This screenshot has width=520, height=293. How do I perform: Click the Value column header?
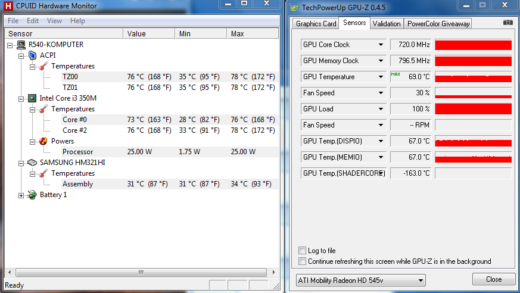pyautogui.click(x=149, y=33)
